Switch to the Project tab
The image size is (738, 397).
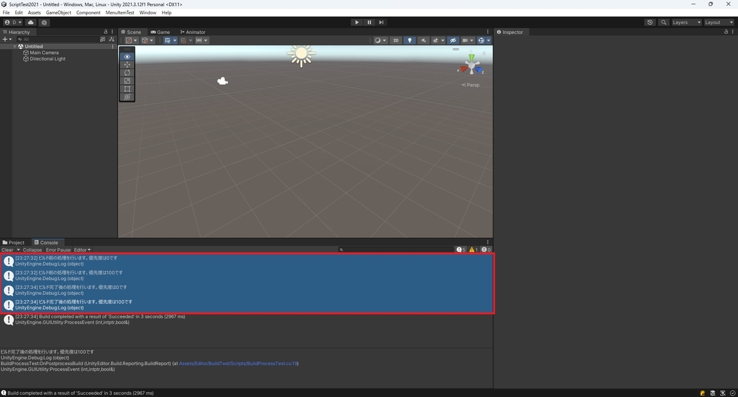point(14,243)
